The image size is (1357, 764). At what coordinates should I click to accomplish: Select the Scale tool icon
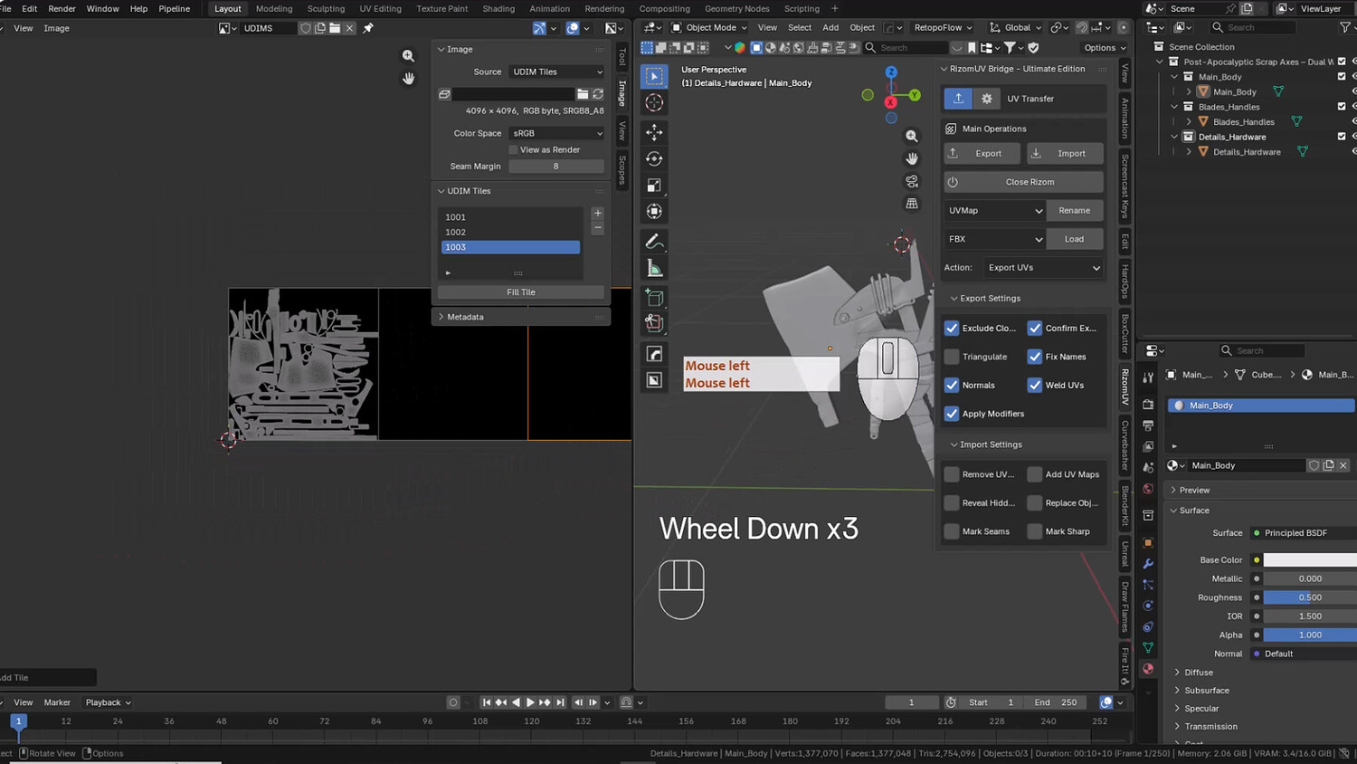pyautogui.click(x=654, y=185)
